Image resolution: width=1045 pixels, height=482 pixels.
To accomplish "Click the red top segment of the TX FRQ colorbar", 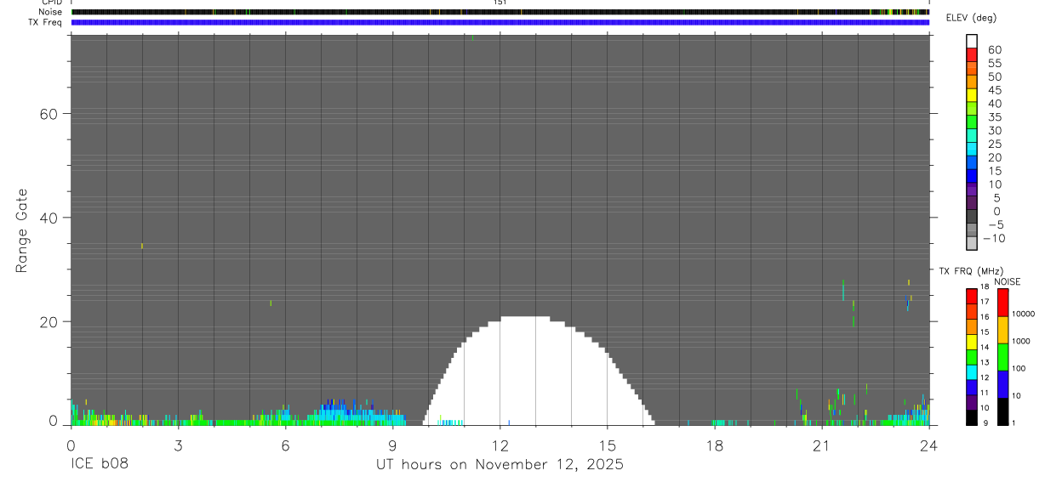I will (971, 296).
